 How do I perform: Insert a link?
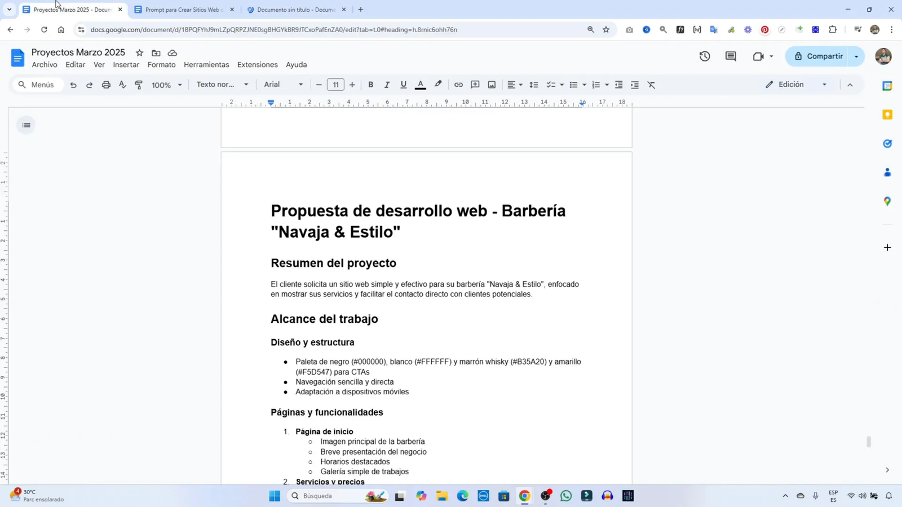click(x=458, y=84)
